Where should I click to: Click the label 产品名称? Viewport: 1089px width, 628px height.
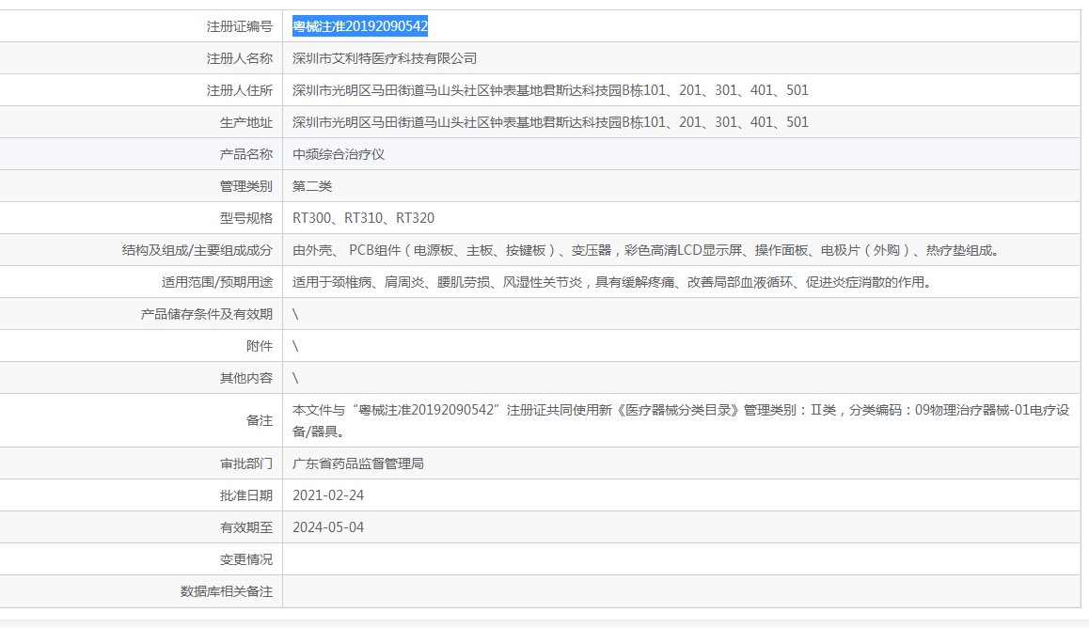(x=246, y=154)
